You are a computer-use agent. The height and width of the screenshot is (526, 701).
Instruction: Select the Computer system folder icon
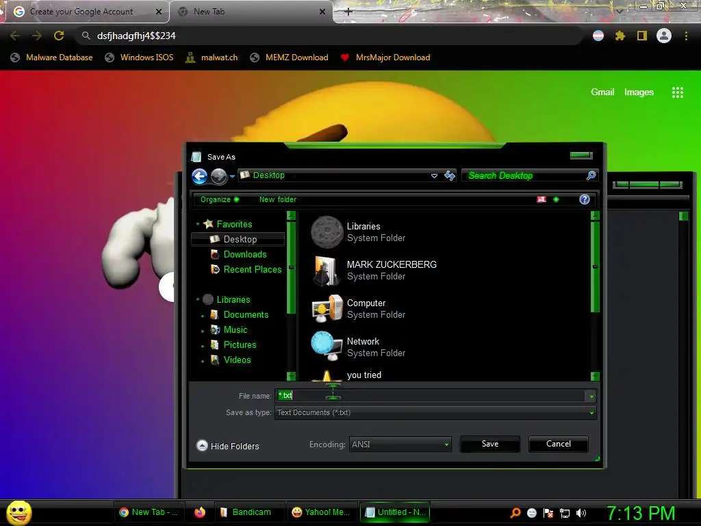point(327,309)
